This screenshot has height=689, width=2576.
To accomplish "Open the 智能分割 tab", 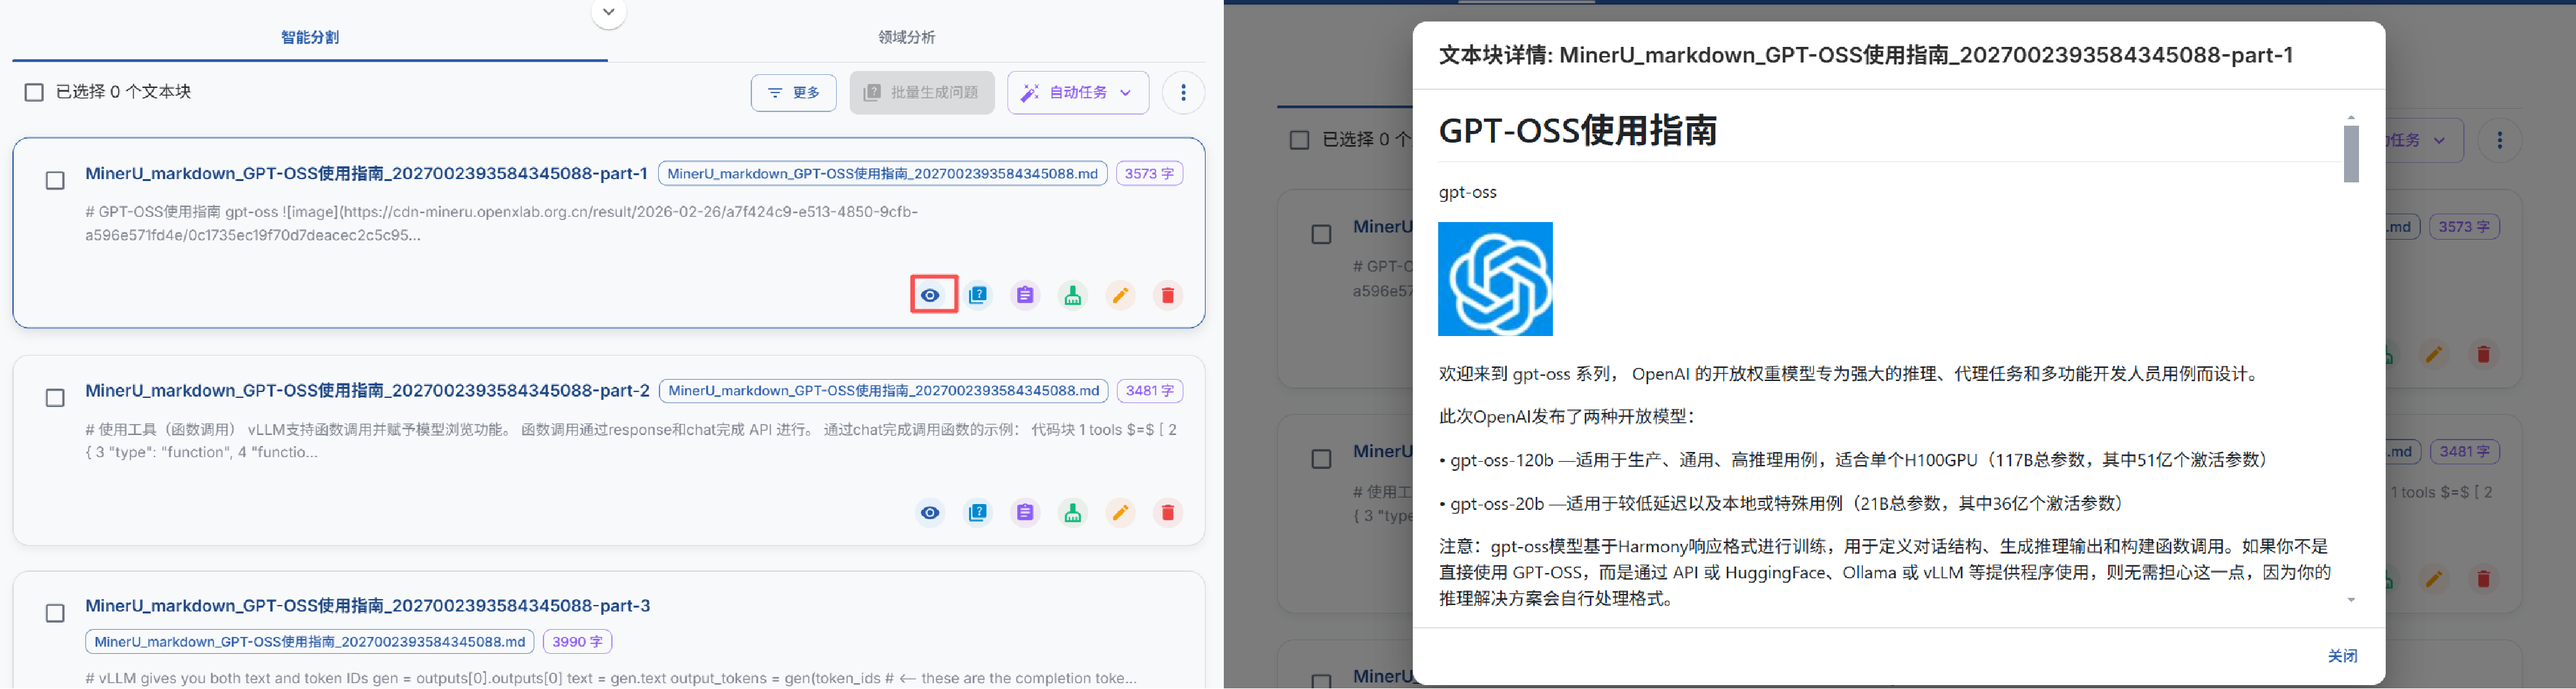I will pos(309,36).
